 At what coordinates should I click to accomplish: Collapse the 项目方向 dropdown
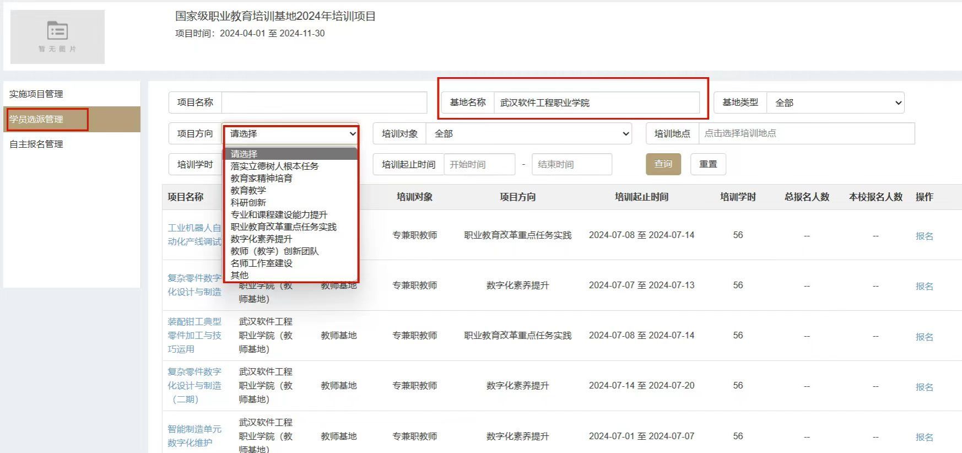pyautogui.click(x=291, y=134)
